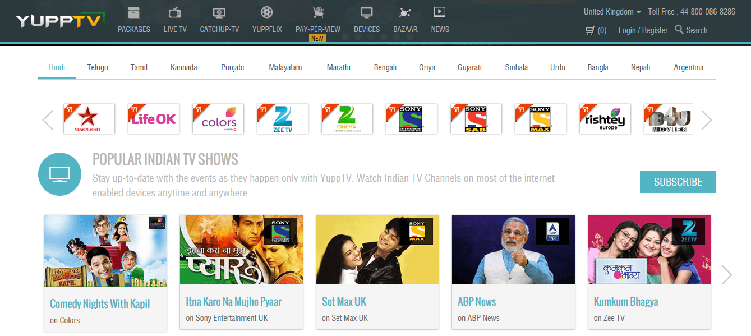Select the Sony SAB channel logo

[476, 119]
